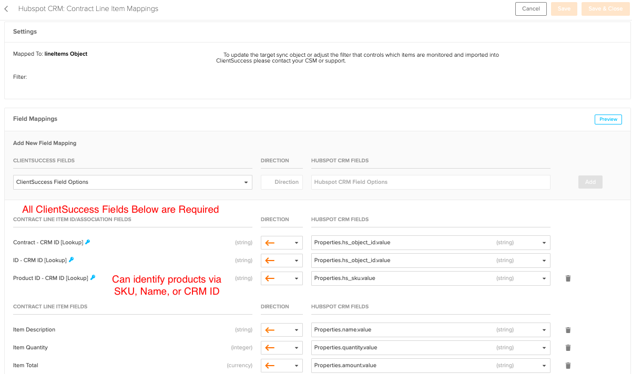Select the Product ID - CRM ID [Lookup] label

[x=50, y=278]
